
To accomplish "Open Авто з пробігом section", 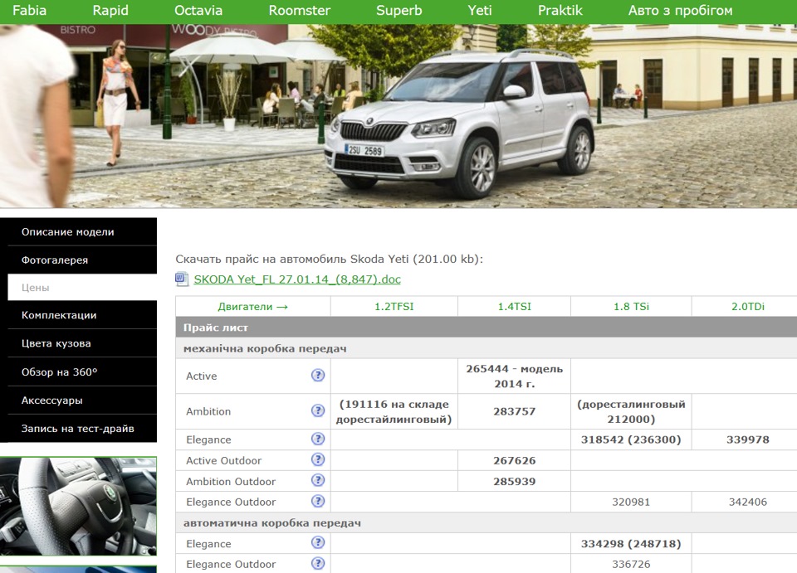I will [680, 11].
